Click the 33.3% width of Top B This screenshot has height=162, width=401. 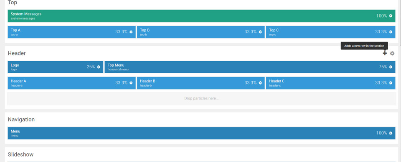coord(250,32)
